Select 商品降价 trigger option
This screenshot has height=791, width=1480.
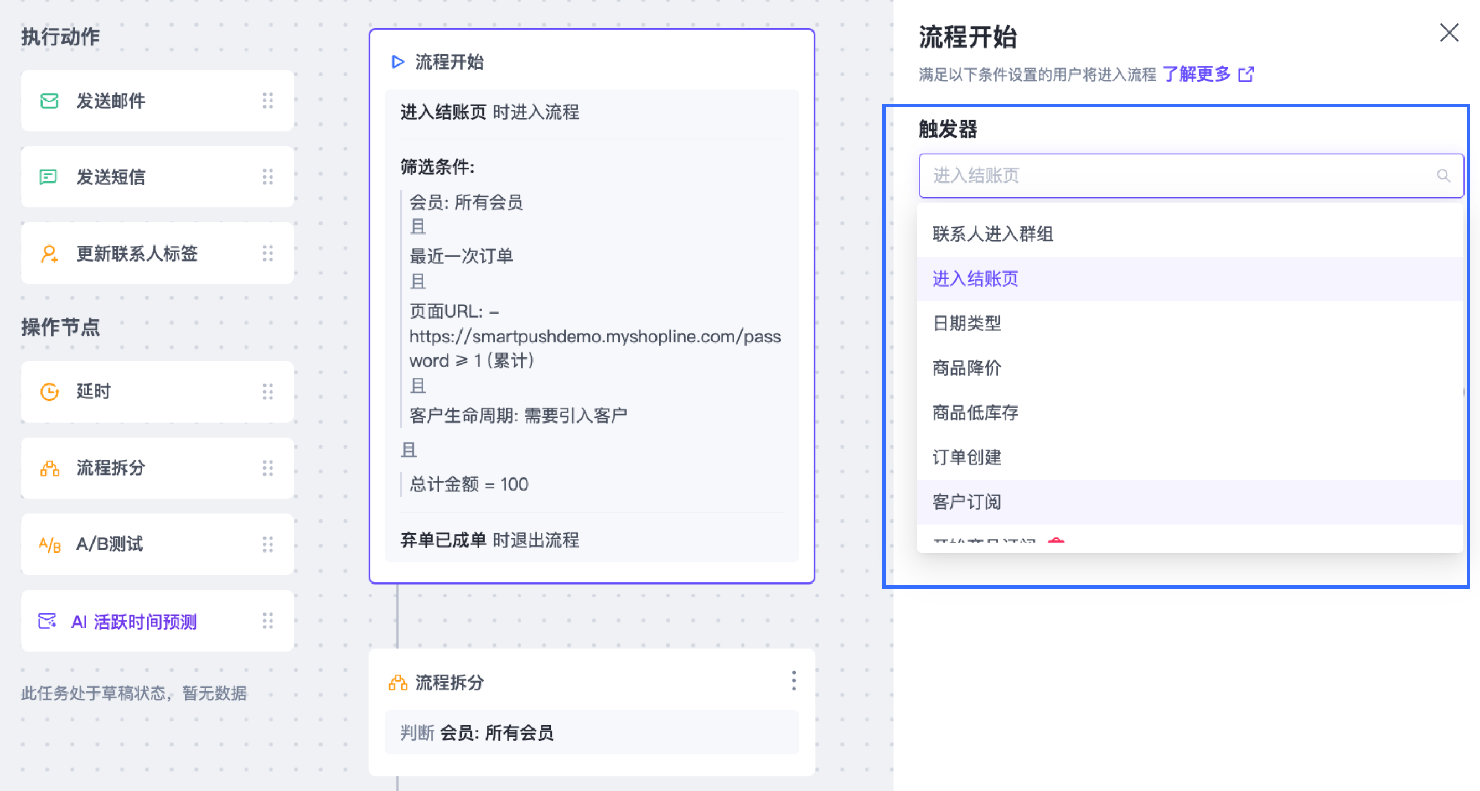click(966, 368)
